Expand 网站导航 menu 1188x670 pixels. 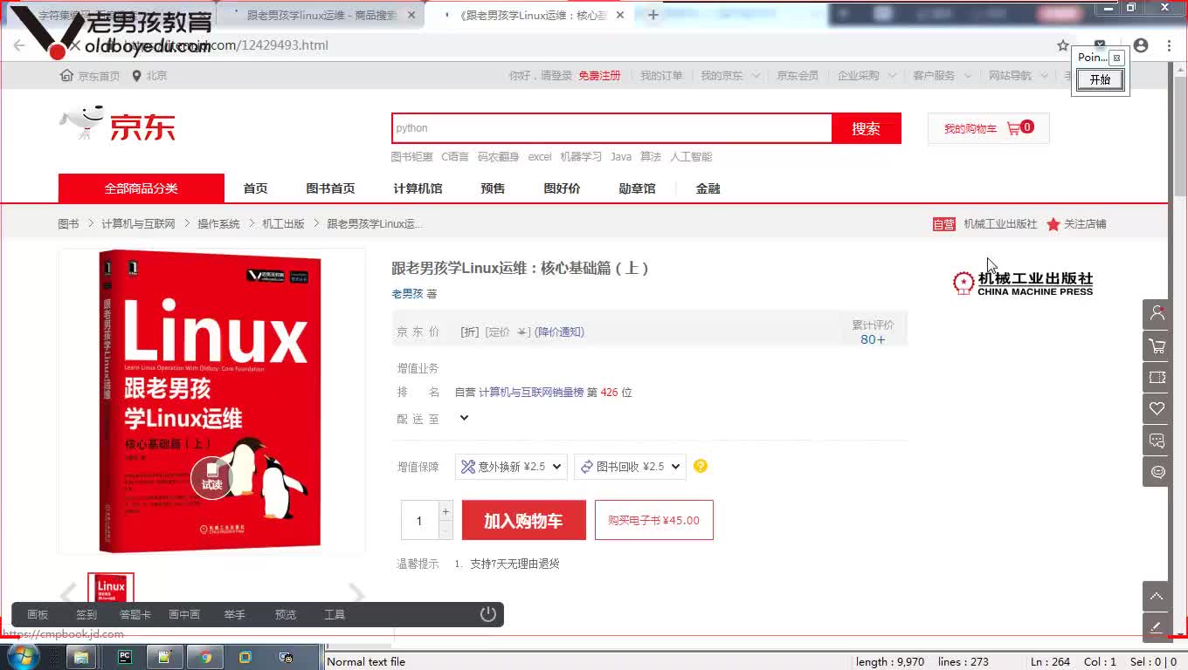(1019, 76)
